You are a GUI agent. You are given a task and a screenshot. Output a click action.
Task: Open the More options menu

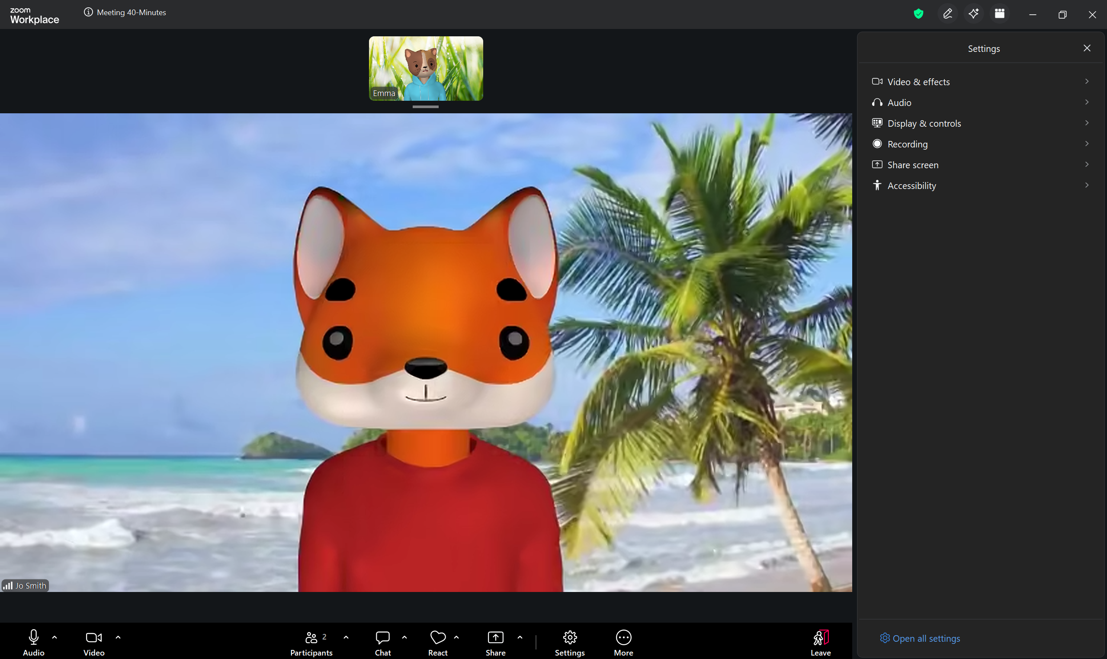(623, 642)
